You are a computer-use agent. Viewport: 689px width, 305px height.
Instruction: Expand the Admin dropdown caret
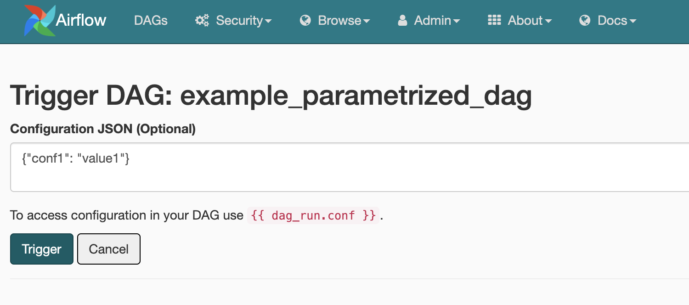(x=457, y=22)
